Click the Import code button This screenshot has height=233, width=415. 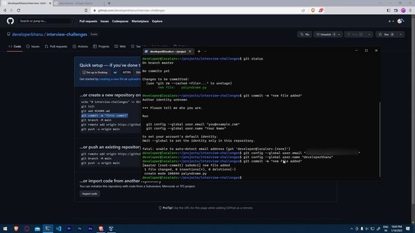coord(89,194)
